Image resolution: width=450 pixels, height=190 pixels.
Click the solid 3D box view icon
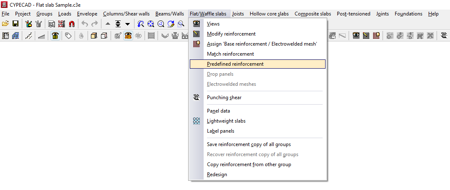click(x=93, y=36)
